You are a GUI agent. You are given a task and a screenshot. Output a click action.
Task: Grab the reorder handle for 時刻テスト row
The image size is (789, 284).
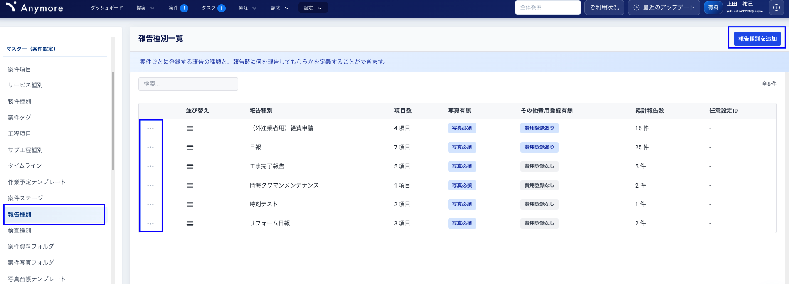190,205
